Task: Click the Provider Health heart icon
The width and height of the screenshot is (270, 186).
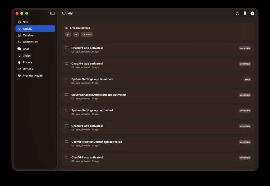Action: 19,76
